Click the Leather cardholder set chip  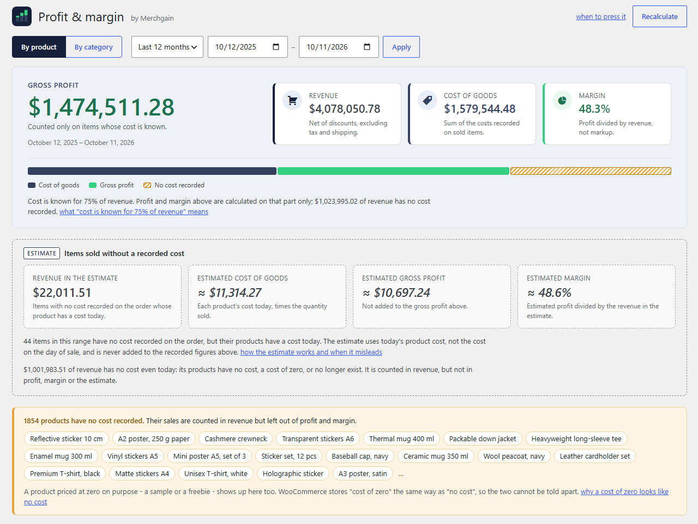click(595, 456)
